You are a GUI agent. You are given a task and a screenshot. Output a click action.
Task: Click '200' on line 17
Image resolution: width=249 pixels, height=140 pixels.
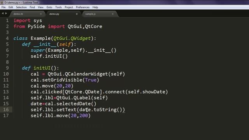tap(84, 116)
